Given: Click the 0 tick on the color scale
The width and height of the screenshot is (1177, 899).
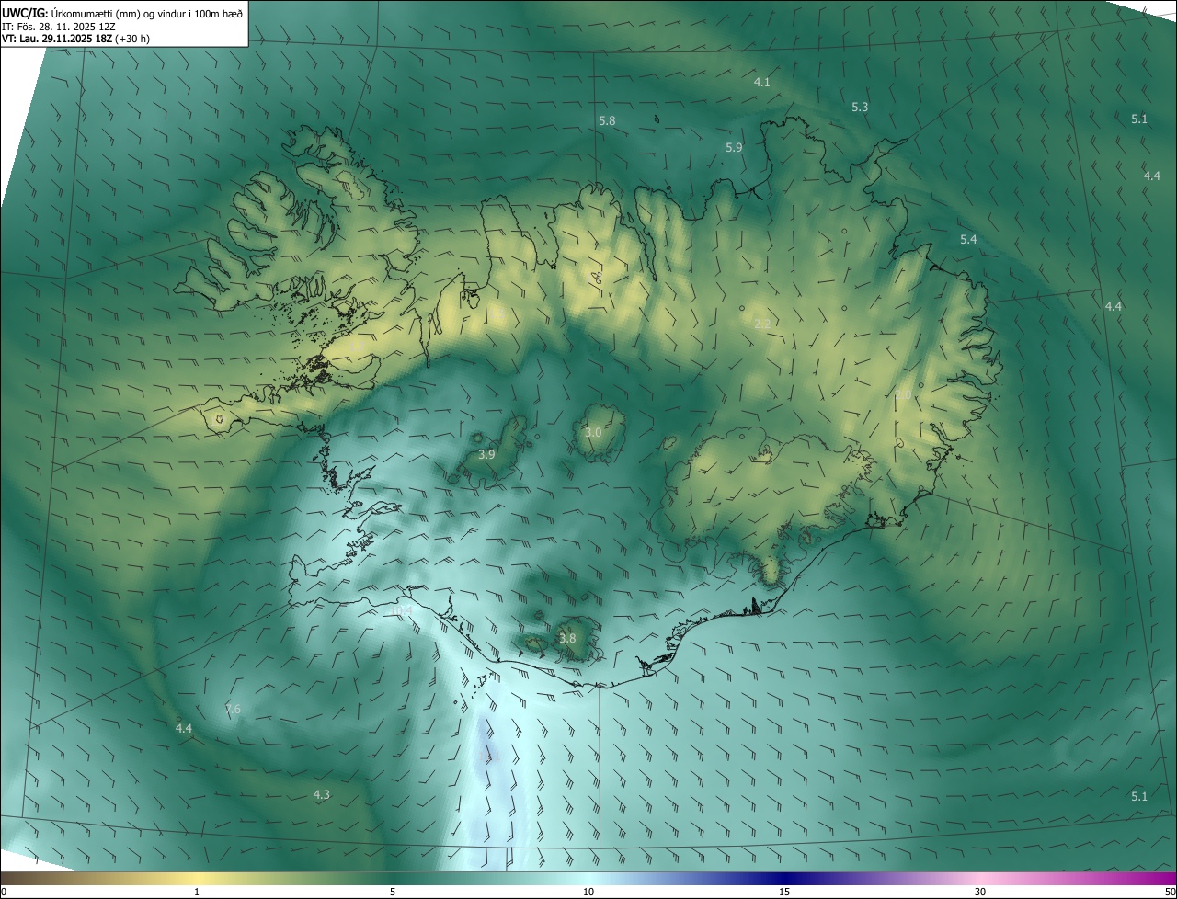Looking at the screenshot, I should (4, 893).
